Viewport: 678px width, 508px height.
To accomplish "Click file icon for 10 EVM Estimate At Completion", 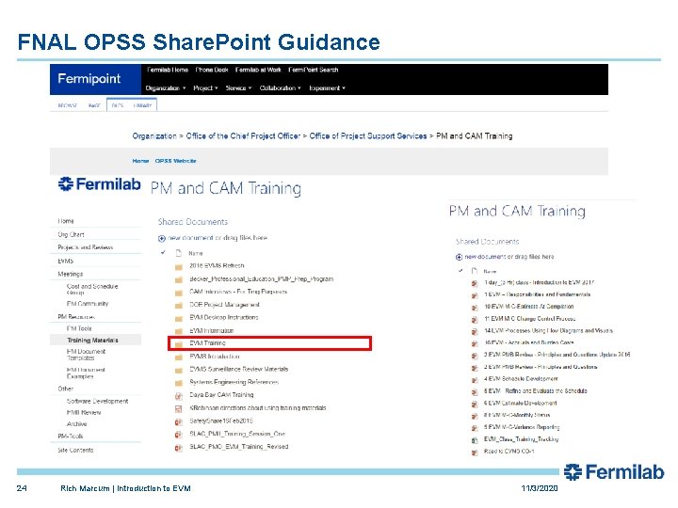I will click(x=475, y=308).
